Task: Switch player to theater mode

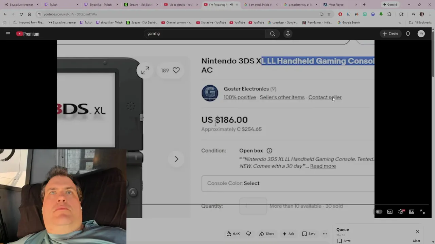Action: 412,212
